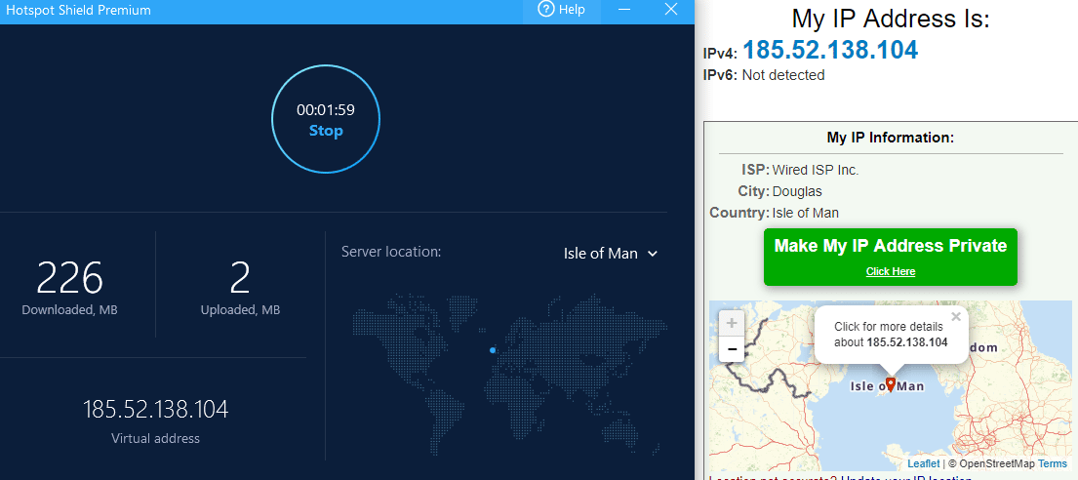Click the Country value Isle of Man
This screenshot has width=1078, height=480.
click(805, 213)
